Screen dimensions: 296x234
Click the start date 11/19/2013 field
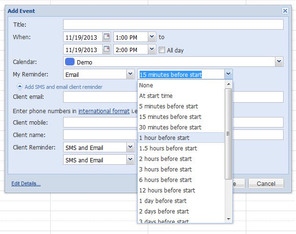click(83, 37)
